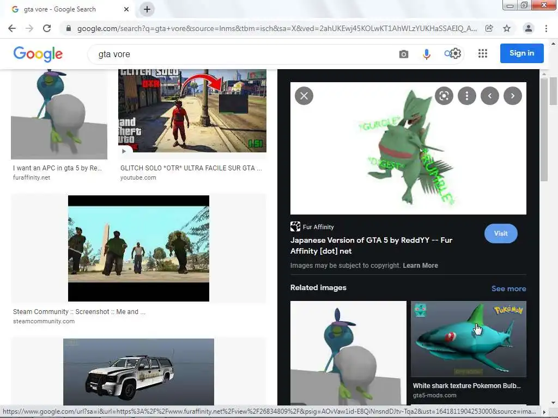Viewport: 558px width, 418px height.
Task: Open Chrome three-dot menu
Action: click(546, 28)
